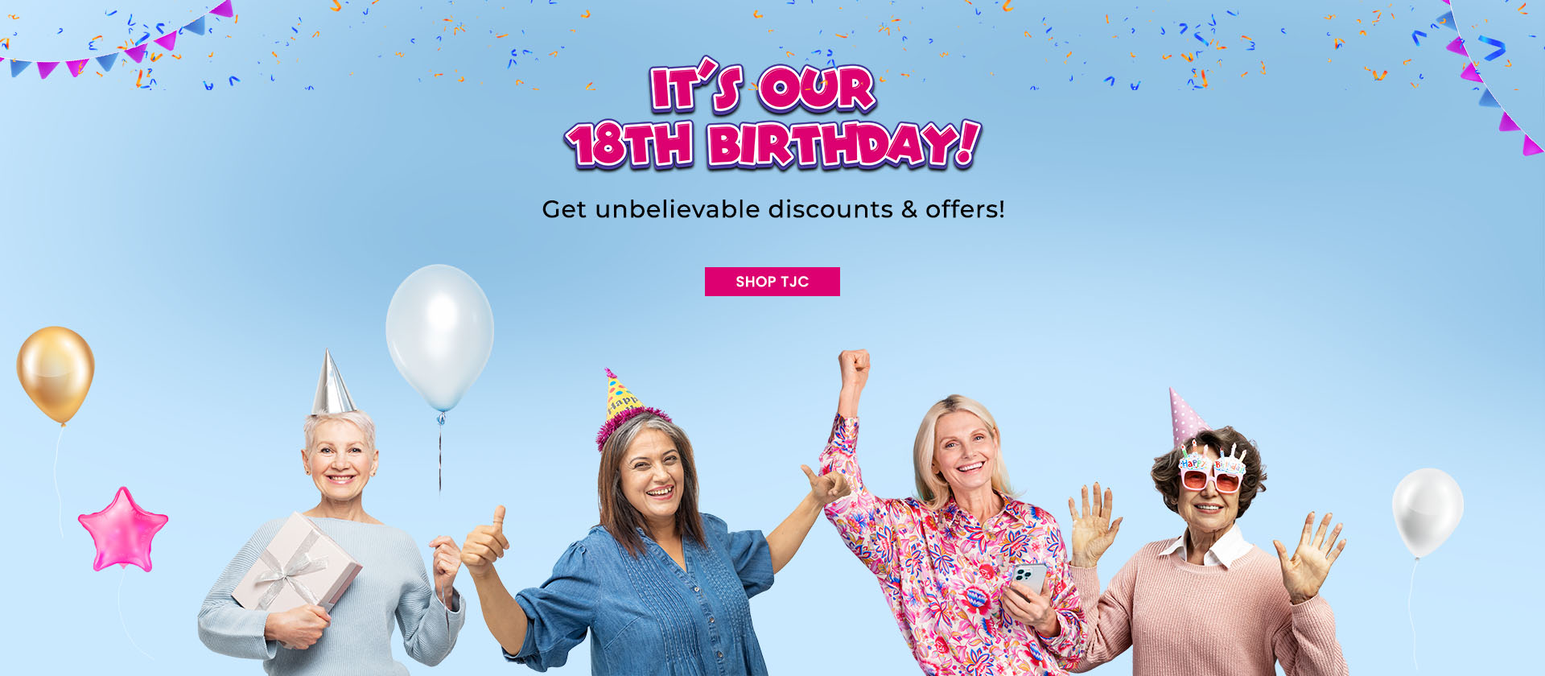Select the "Get unbelievable discounts & offers!" text
This screenshot has width=1545, height=676.
point(773,209)
